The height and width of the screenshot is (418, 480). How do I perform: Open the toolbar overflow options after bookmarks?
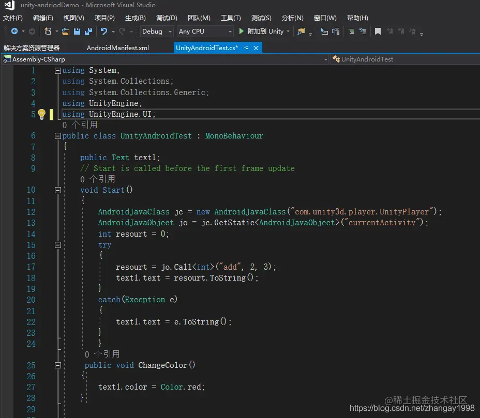(x=422, y=34)
